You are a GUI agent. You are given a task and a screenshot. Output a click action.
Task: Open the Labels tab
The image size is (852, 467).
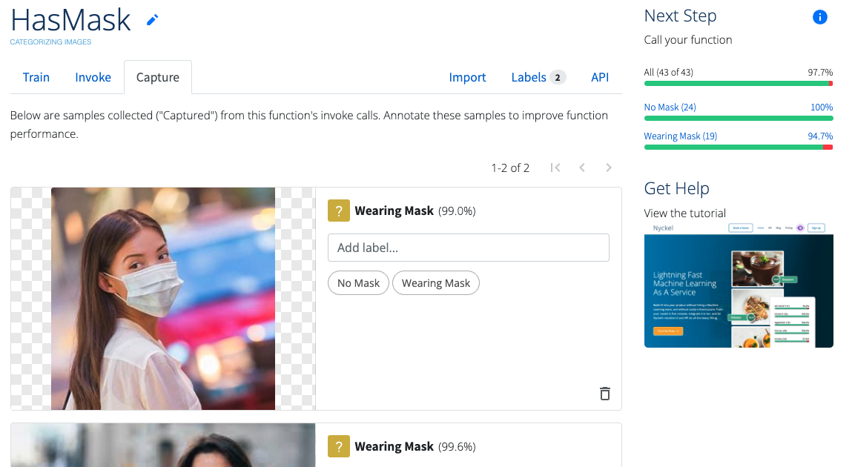(538, 77)
